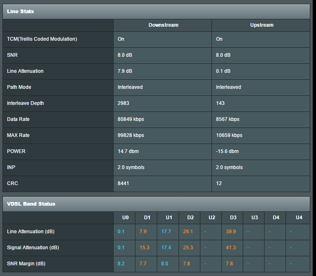Click the upstream CRC count 12
Screen dimensions: 316x276
219,183
